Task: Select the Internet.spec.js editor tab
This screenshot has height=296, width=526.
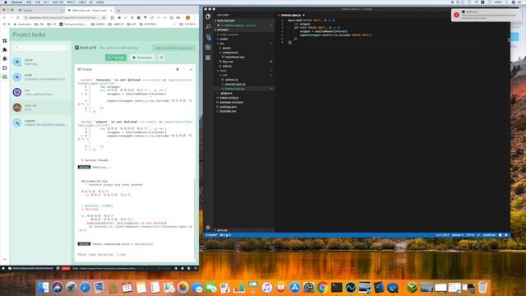Action: (292, 15)
